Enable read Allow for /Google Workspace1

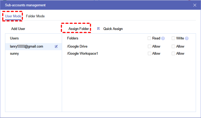pyautogui.click(x=150, y=54)
